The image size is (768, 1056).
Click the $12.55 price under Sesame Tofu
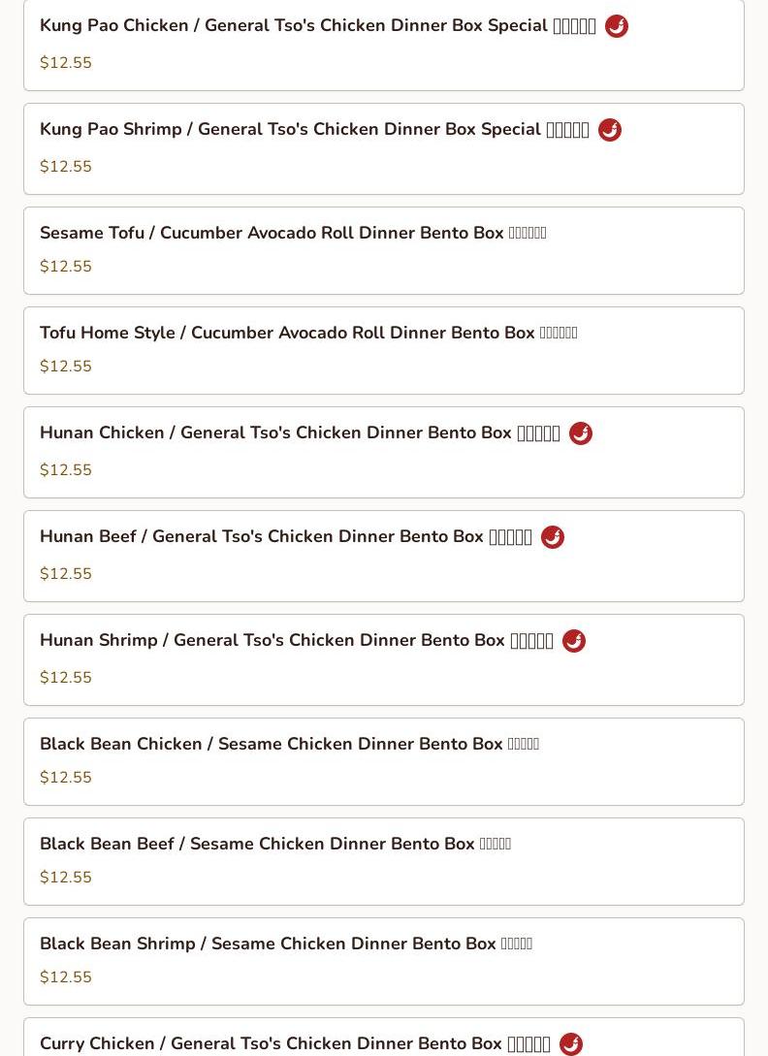[66, 267]
